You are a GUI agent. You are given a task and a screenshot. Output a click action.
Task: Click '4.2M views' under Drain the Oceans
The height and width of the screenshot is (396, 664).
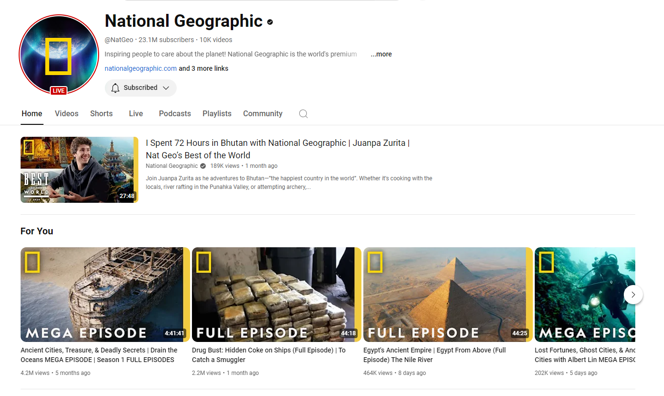click(35, 373)
